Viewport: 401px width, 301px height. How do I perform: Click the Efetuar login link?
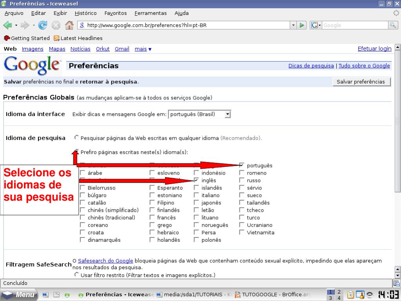(x=374, y=49)
